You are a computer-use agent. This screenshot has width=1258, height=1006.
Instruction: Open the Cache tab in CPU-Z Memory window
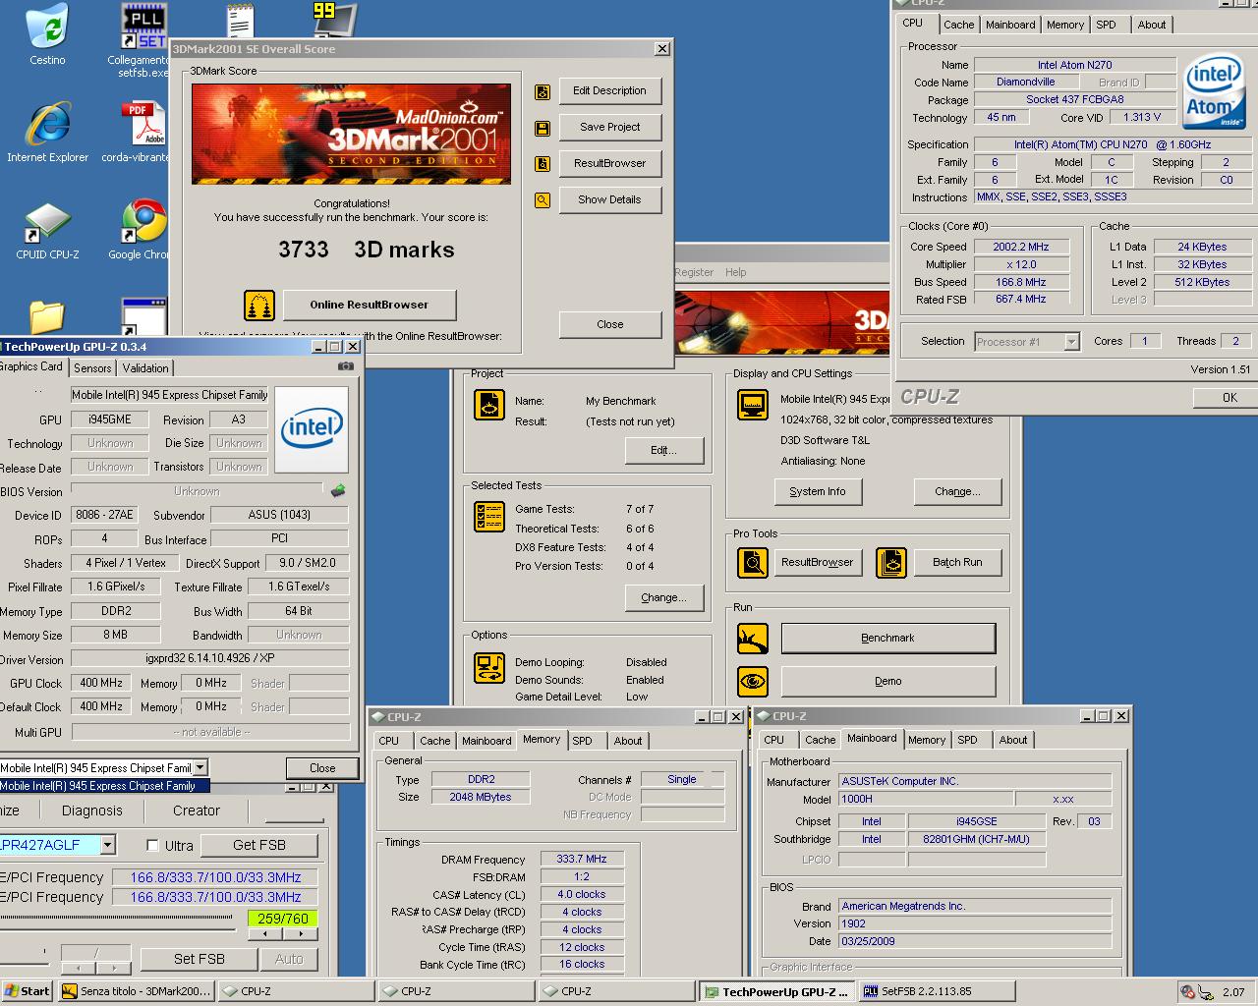[435, 741]
